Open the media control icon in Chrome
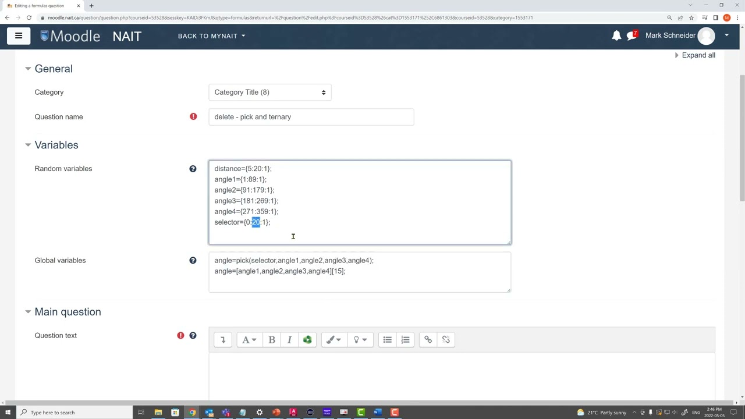Screen dimensions: 745x419 (705, 17)
